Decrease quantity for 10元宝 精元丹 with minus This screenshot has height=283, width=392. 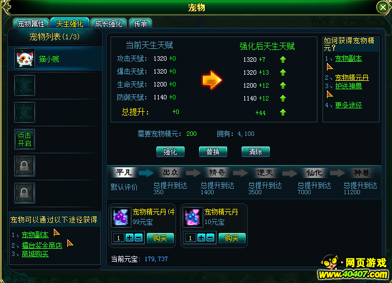point(210,238)
